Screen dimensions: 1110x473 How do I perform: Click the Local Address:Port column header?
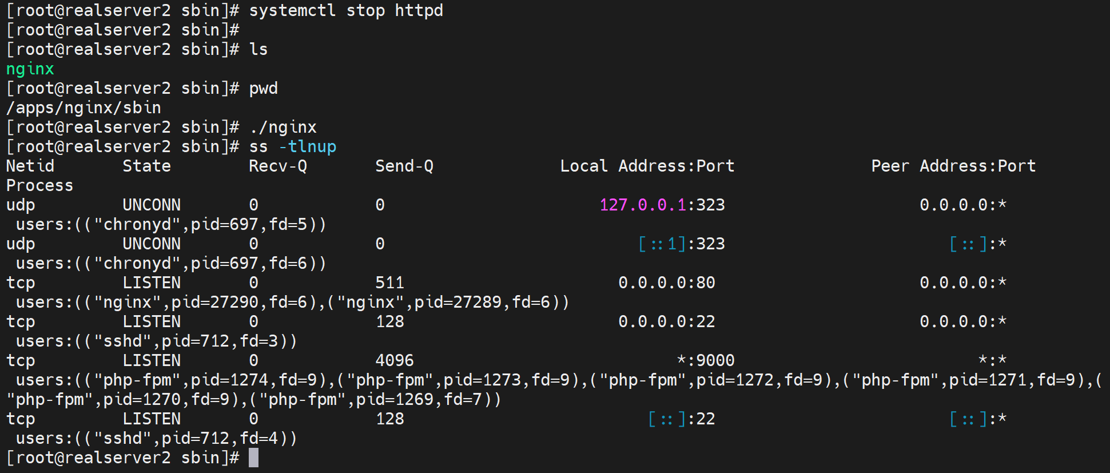[647, 166]
